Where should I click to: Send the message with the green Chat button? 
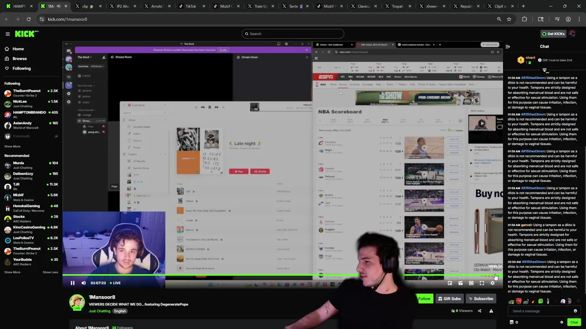point(574,322)
